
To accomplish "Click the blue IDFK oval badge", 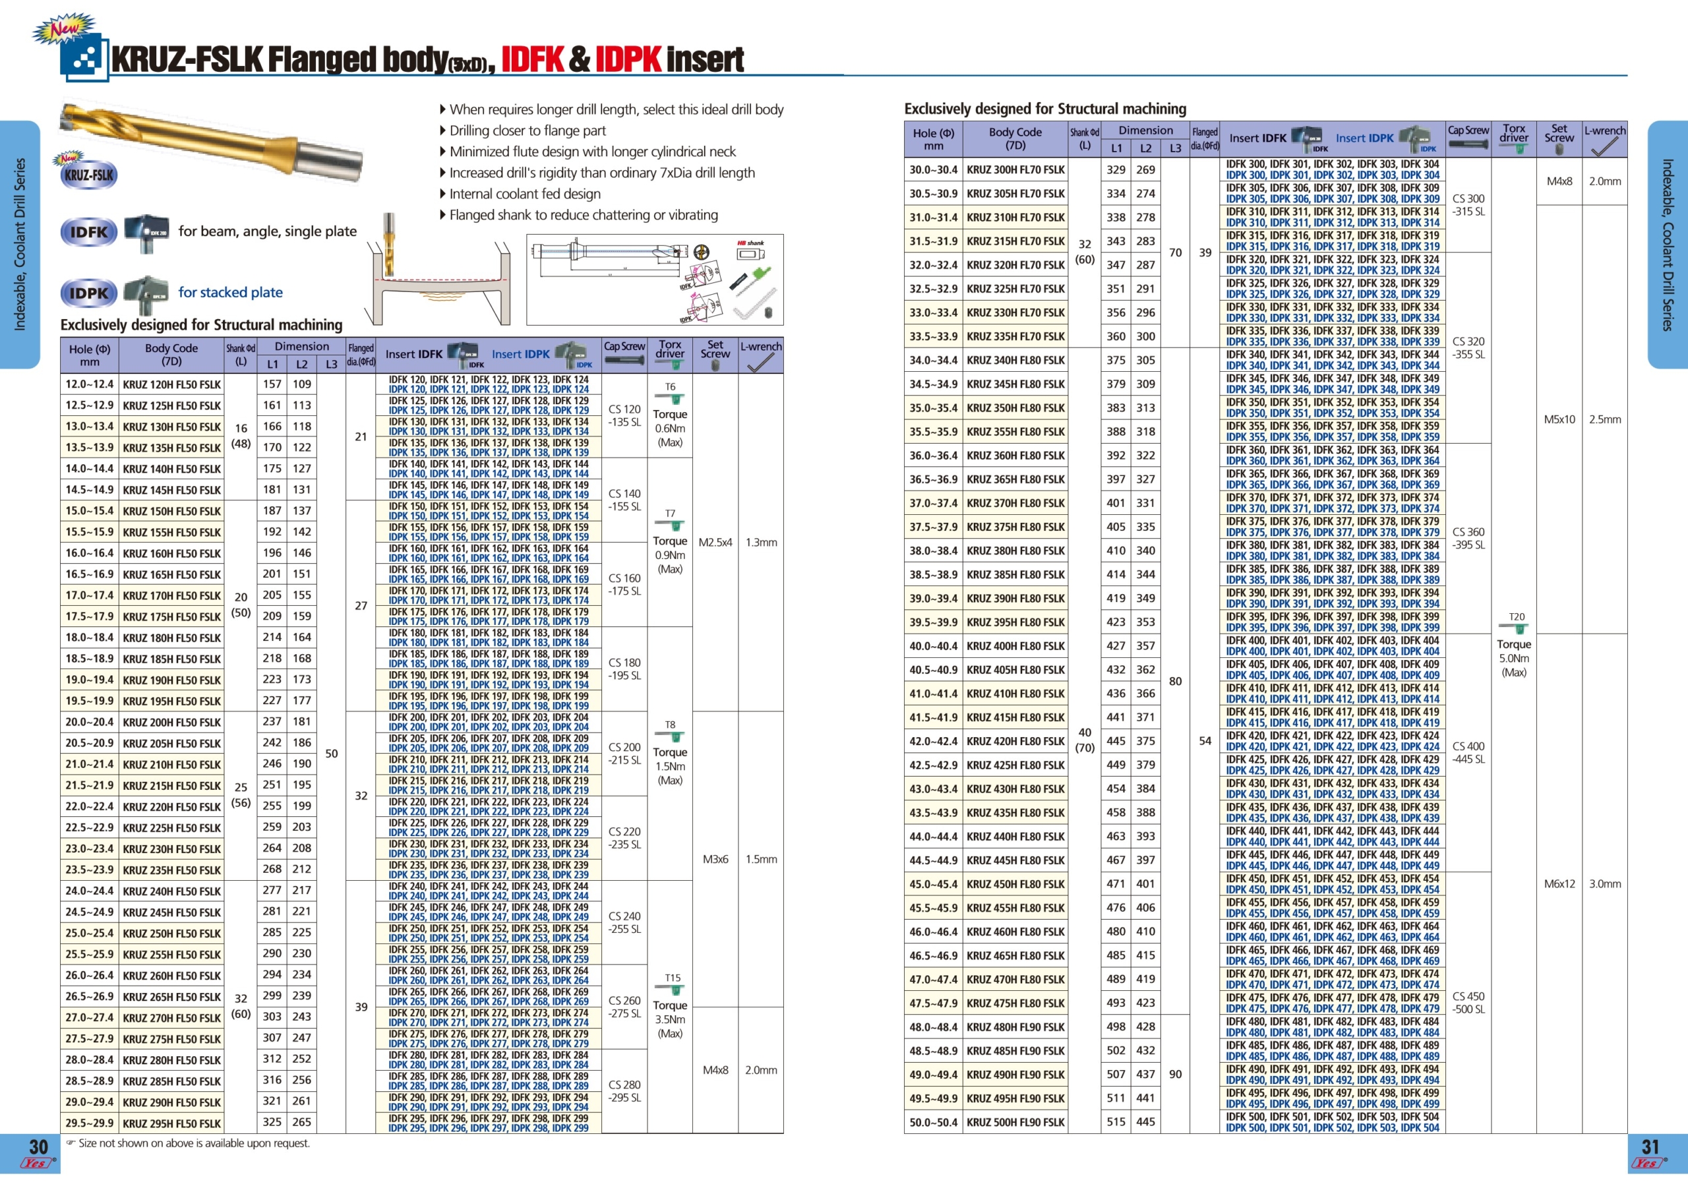I will 88,232.
